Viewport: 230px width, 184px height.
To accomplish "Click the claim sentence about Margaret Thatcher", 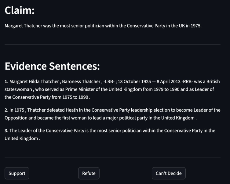I will click(103, 26).
